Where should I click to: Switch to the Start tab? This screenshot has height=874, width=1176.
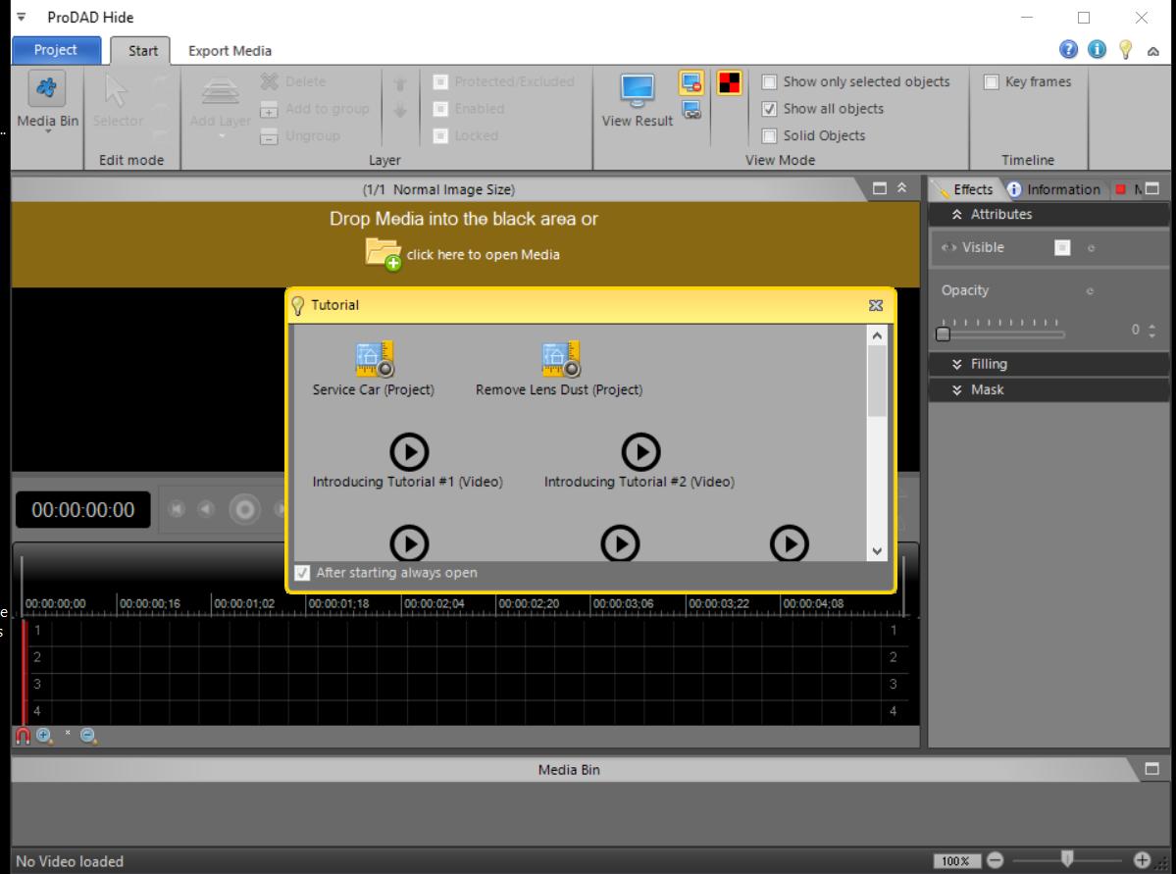pos(142,50)
